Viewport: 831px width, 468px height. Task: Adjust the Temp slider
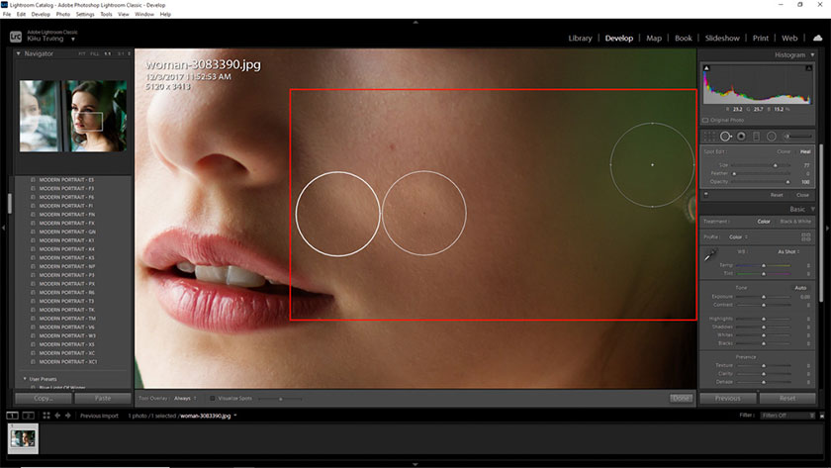click(763, 265)
